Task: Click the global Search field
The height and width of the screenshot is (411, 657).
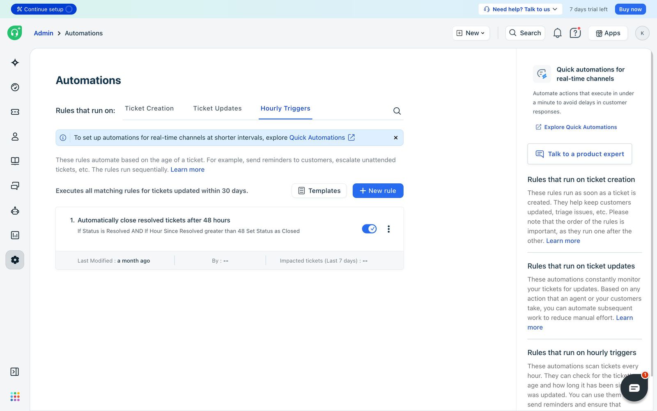Action: coord(525,33)
